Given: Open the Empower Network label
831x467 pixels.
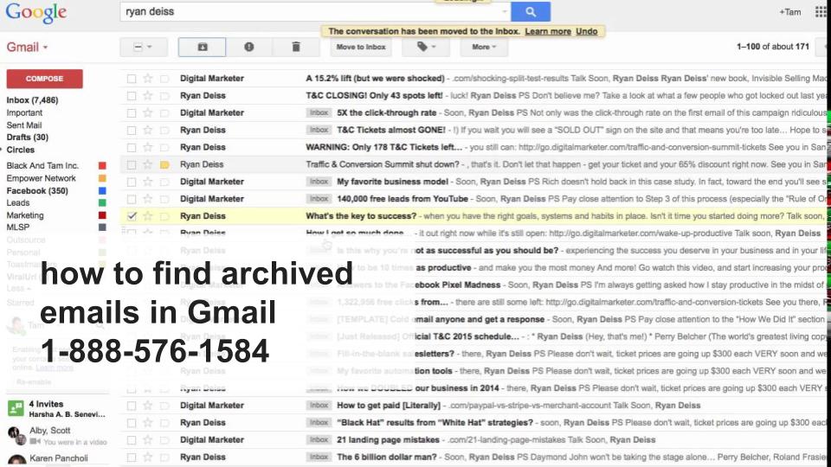Looking at the screenshot, I should tap(41, 178).
